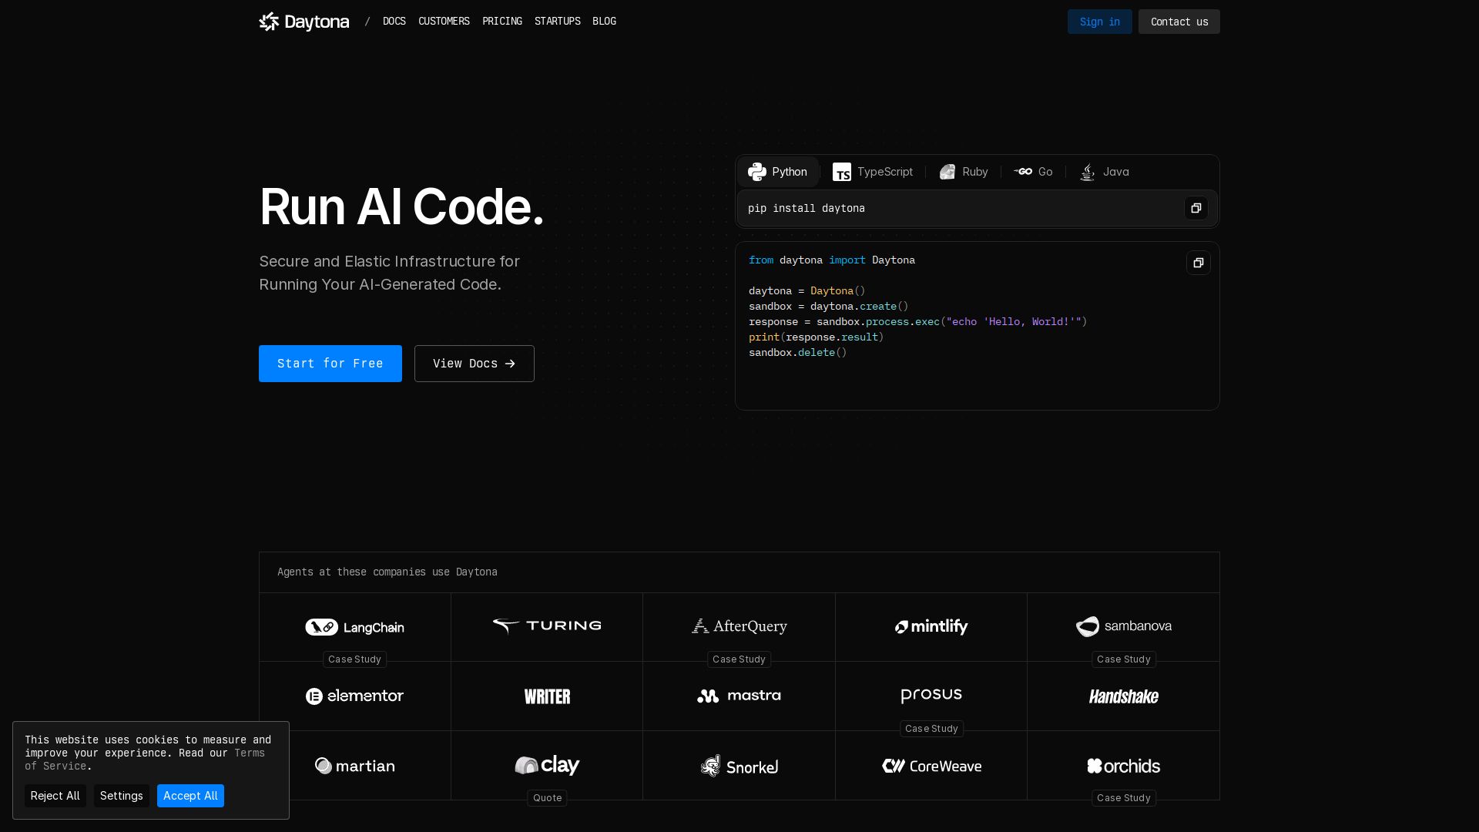Open the Writer company logo
This screenshot has width=1479, height=832.
(547, 696)
